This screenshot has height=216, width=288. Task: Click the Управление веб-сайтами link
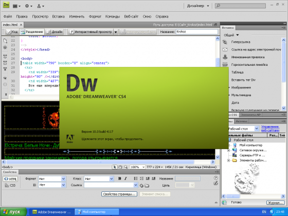(x=270, y=129)
